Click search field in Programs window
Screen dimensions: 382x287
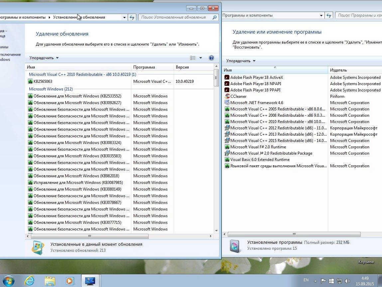click(x=359, y=15)
